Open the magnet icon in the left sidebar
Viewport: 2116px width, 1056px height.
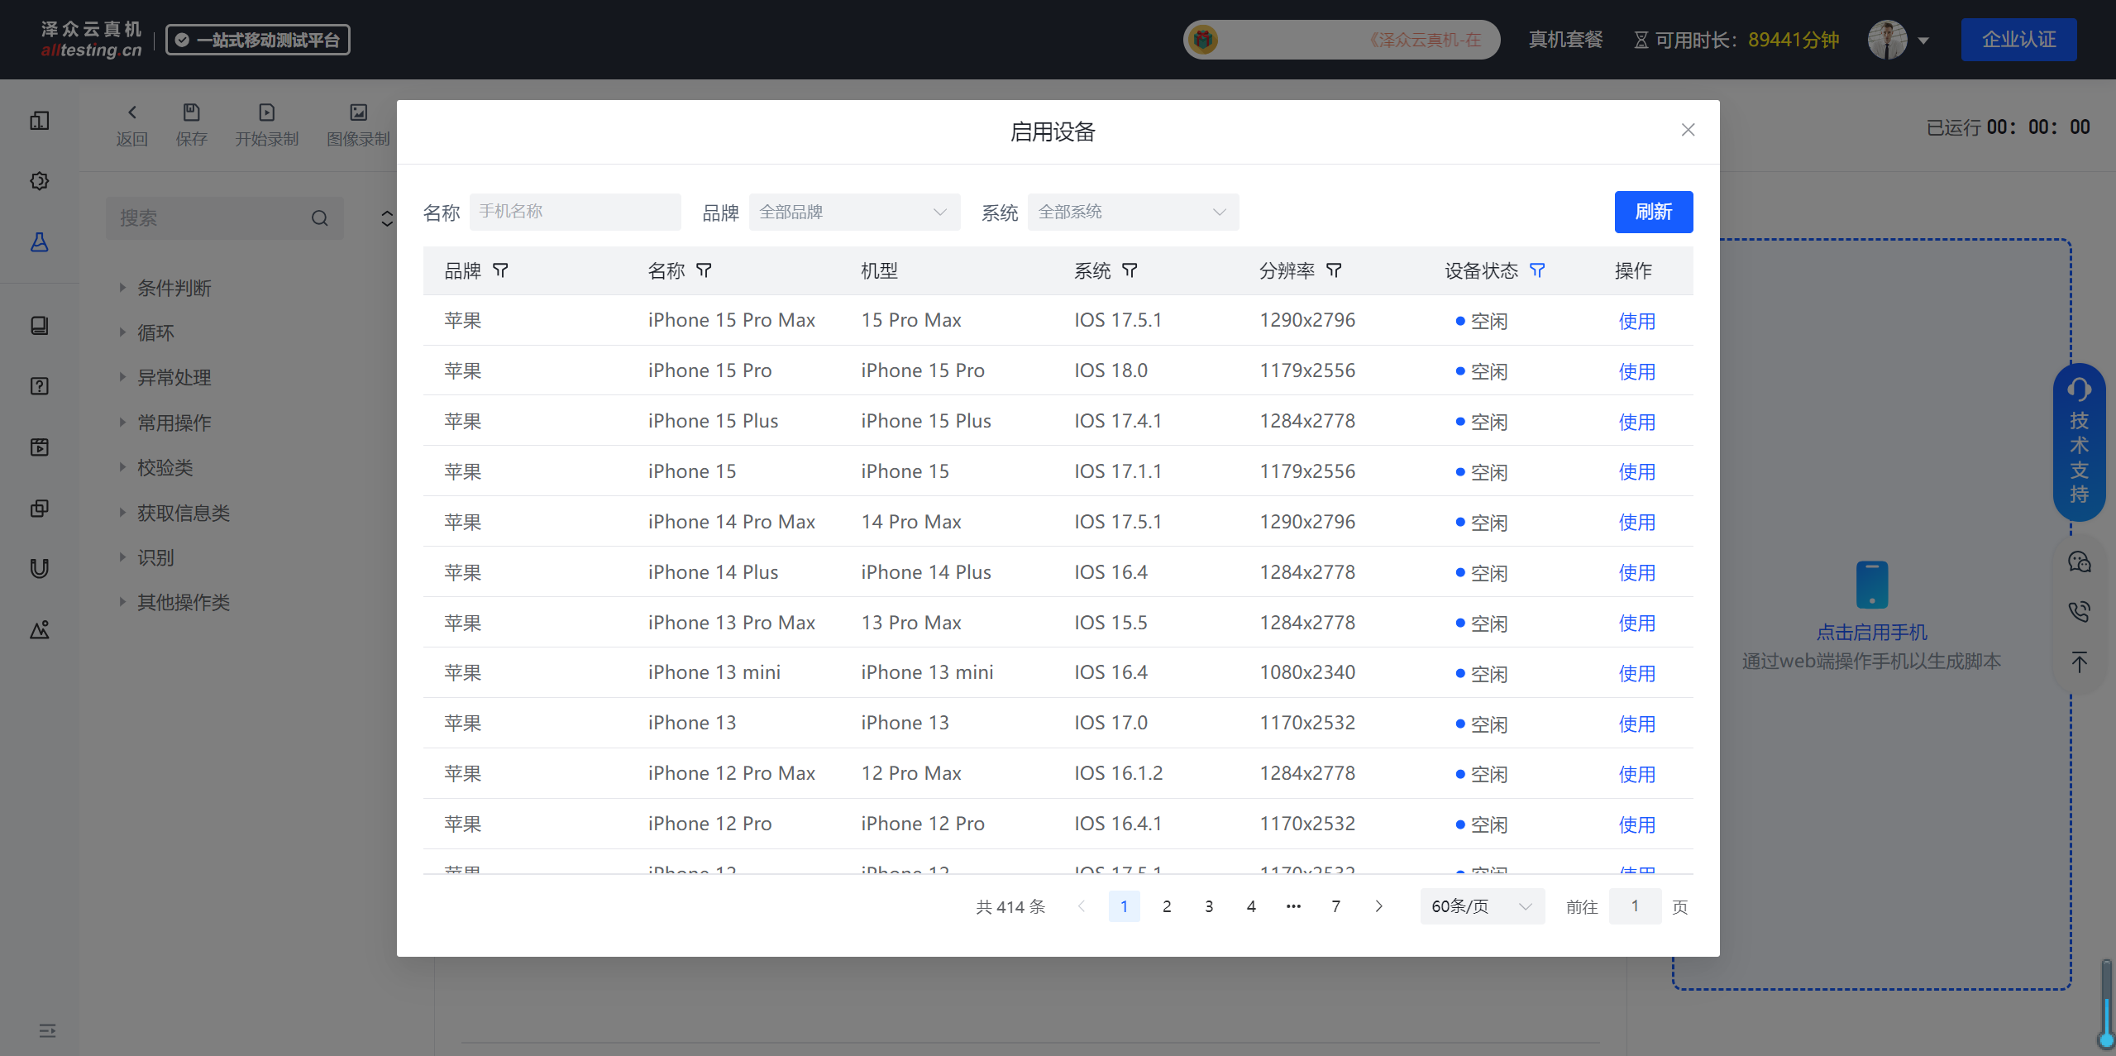(39, 568)
